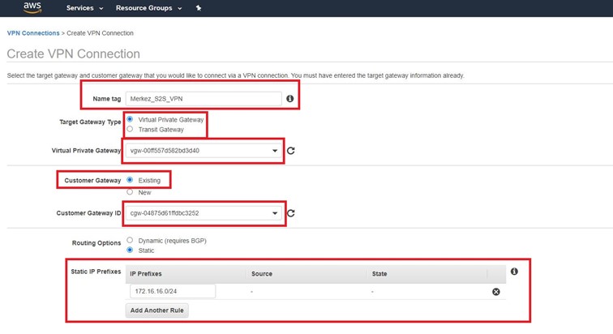The image size is (613, 334).
Task: Click Add Another Rule button
Action: click(158, 310)
